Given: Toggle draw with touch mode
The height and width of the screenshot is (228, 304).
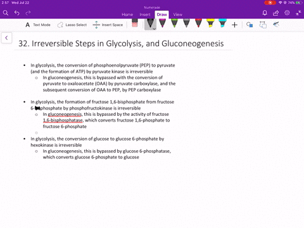Looking at the screenshot, I should [276, 25].
